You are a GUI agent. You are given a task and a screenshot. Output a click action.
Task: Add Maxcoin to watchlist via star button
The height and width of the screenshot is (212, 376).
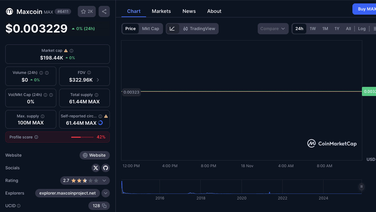pos(87,12)
